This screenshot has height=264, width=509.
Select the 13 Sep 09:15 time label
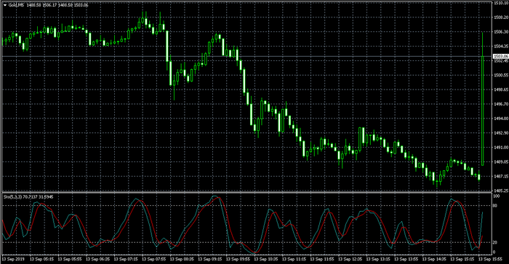[211, 259]
